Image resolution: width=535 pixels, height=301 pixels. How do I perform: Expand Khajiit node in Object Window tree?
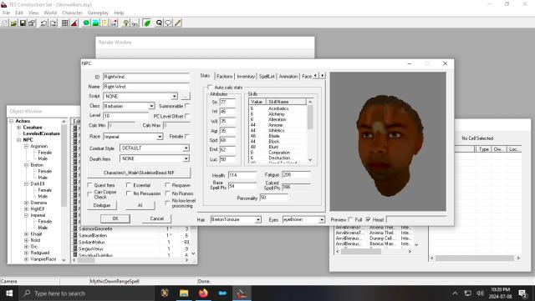pos(26,234)
